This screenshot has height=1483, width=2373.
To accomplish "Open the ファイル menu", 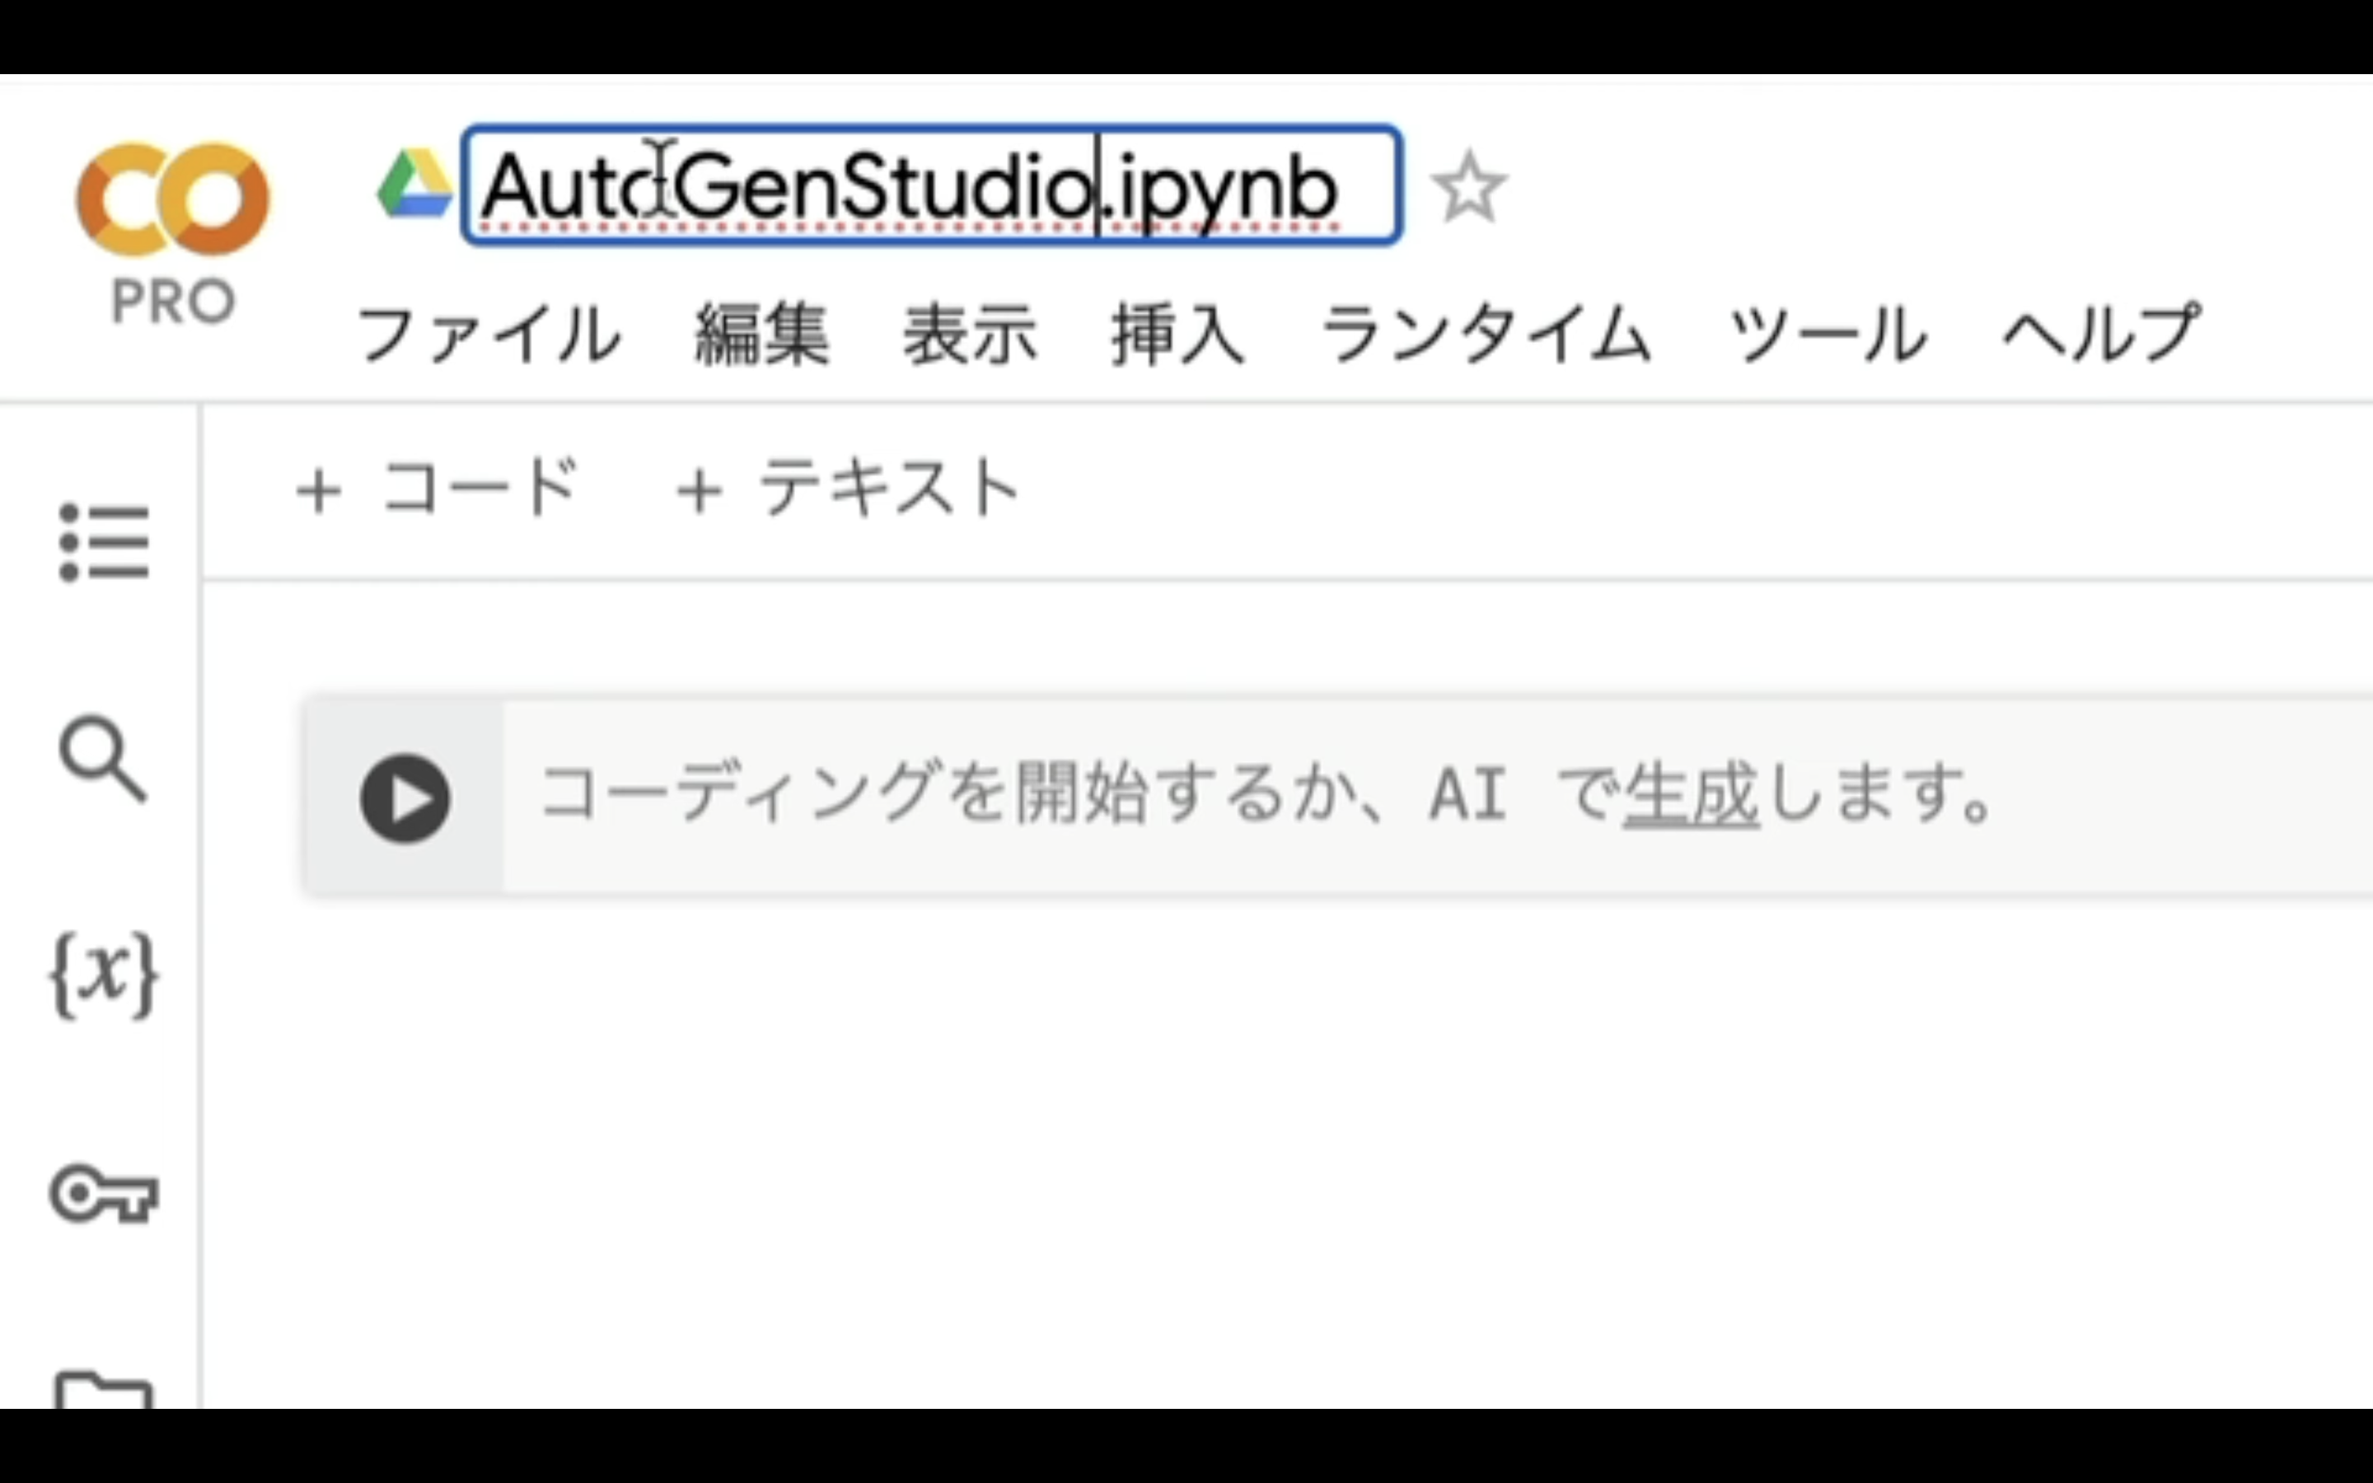I will point(489,334).
